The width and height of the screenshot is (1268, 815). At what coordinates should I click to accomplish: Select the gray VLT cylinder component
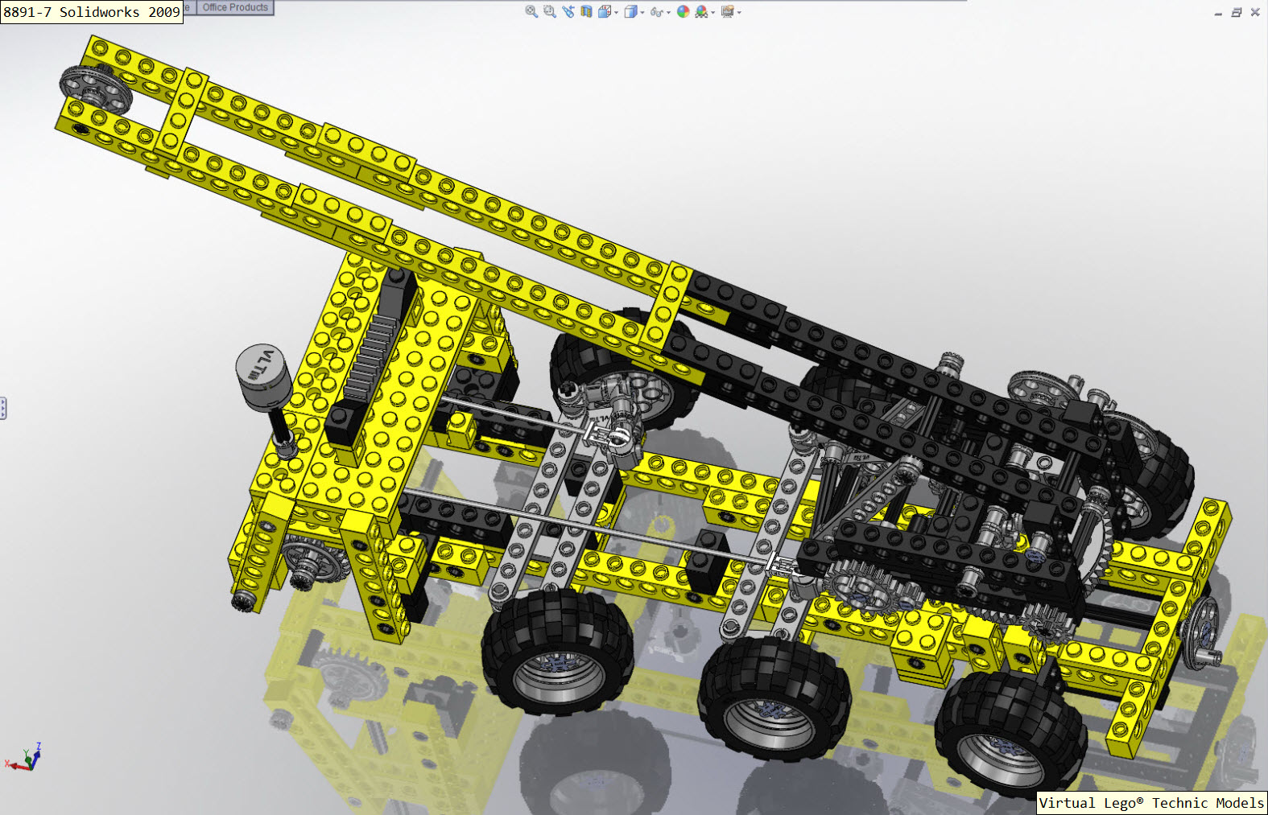coord(264,377)
